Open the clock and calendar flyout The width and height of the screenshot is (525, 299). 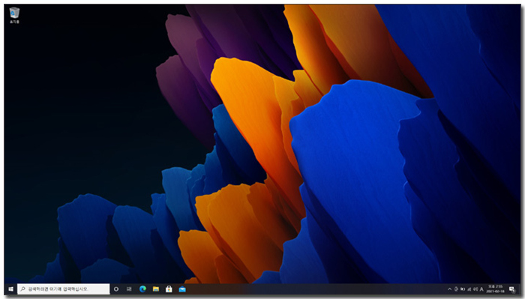point(495,289)
